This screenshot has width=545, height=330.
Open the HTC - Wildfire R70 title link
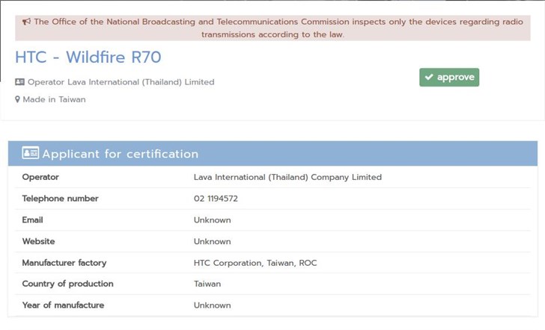coord(88,57)
